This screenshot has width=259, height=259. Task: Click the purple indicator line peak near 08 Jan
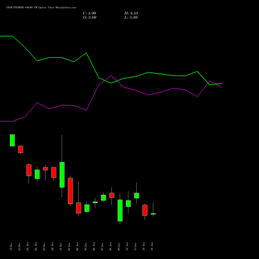(111, 76)
